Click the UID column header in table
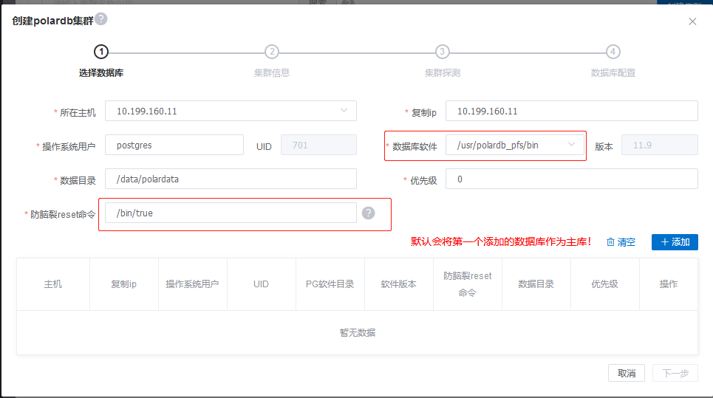 (x=262, y=284)
